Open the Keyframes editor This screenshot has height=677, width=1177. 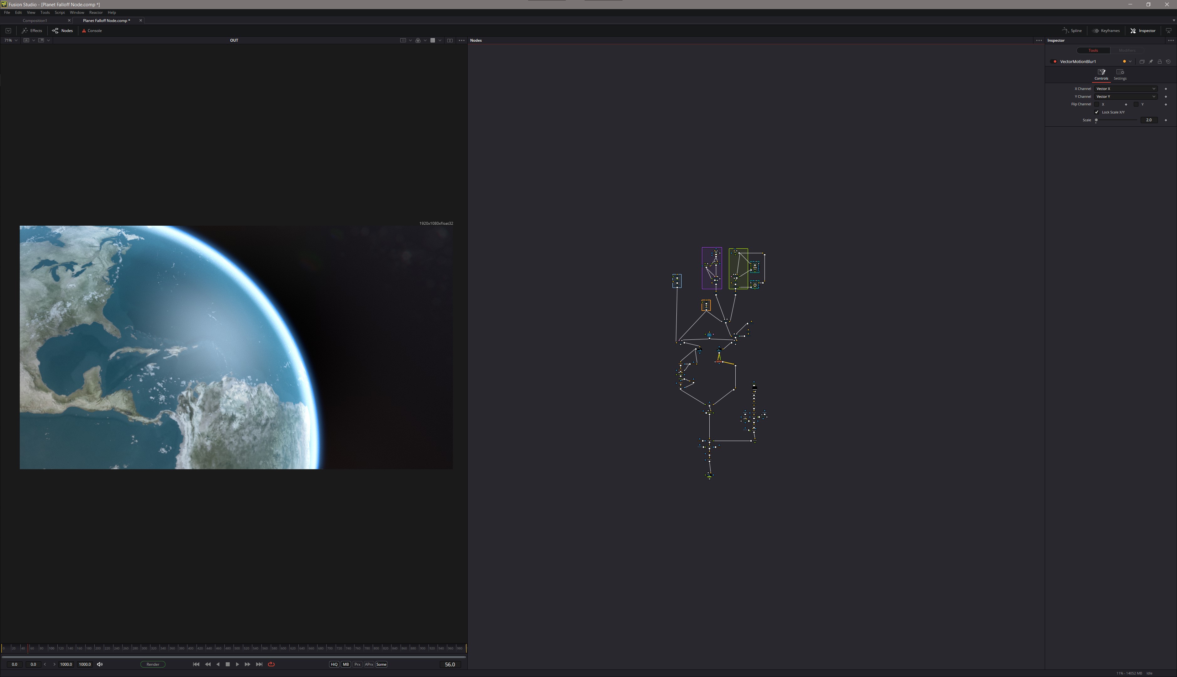coord(1106,31)
